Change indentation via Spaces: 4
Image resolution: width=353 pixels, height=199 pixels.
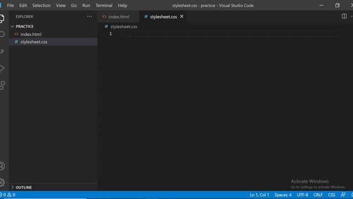(x=283, y=195)
